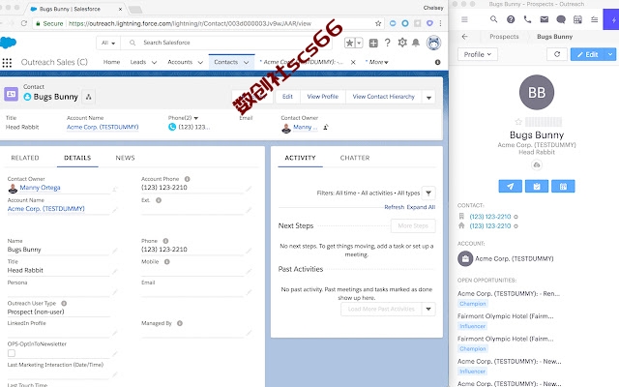
Task: Expand the Contacts tab dropdown chevron
Action: point(246,62)
